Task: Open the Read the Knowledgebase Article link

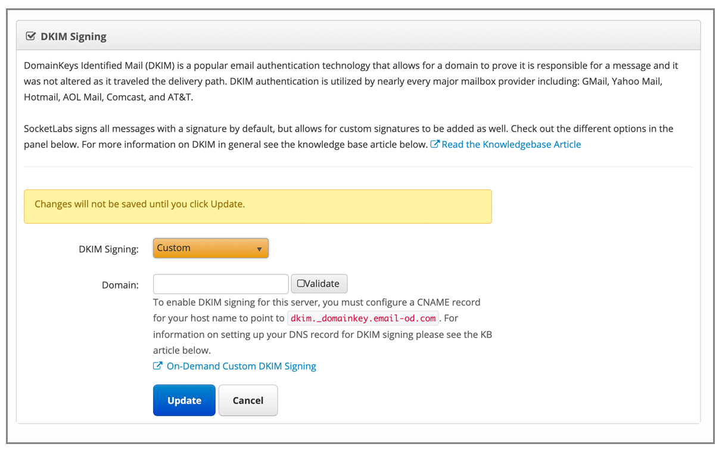Action: point(511,145)
